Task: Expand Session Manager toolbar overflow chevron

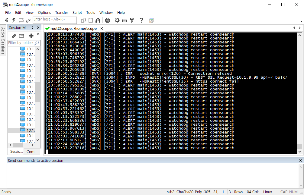Action: pos(38,34)
